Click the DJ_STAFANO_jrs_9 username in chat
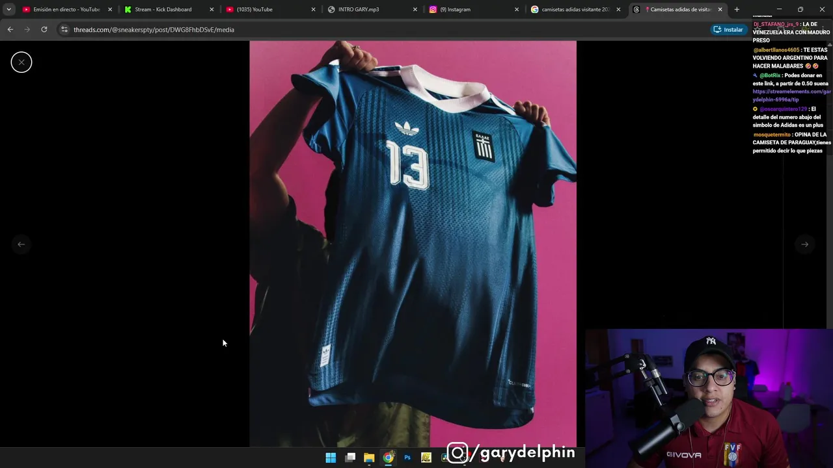The width and height of the screenshot is (833, 468). pyautogui.click(x=776, y=24)
